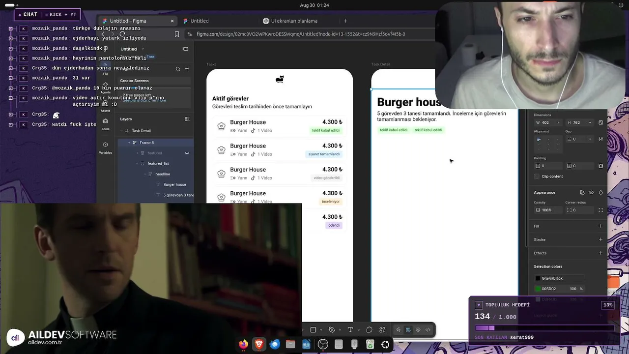Viewport: 629px width, 354px height.
Task: Toggle visibility of the featured layer
Action: click(187, 153)
